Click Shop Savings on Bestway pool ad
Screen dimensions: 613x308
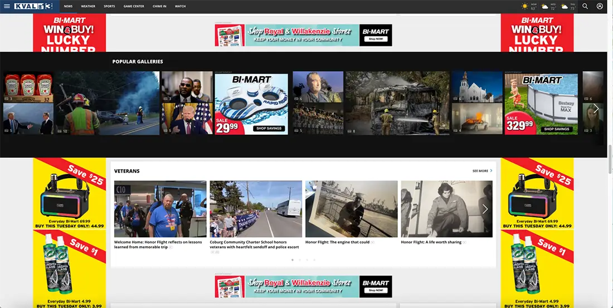click(557, 129)
